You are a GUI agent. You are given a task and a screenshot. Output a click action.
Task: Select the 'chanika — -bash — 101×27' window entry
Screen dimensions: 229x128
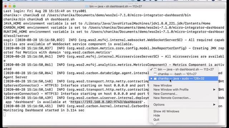click(183, 74)
